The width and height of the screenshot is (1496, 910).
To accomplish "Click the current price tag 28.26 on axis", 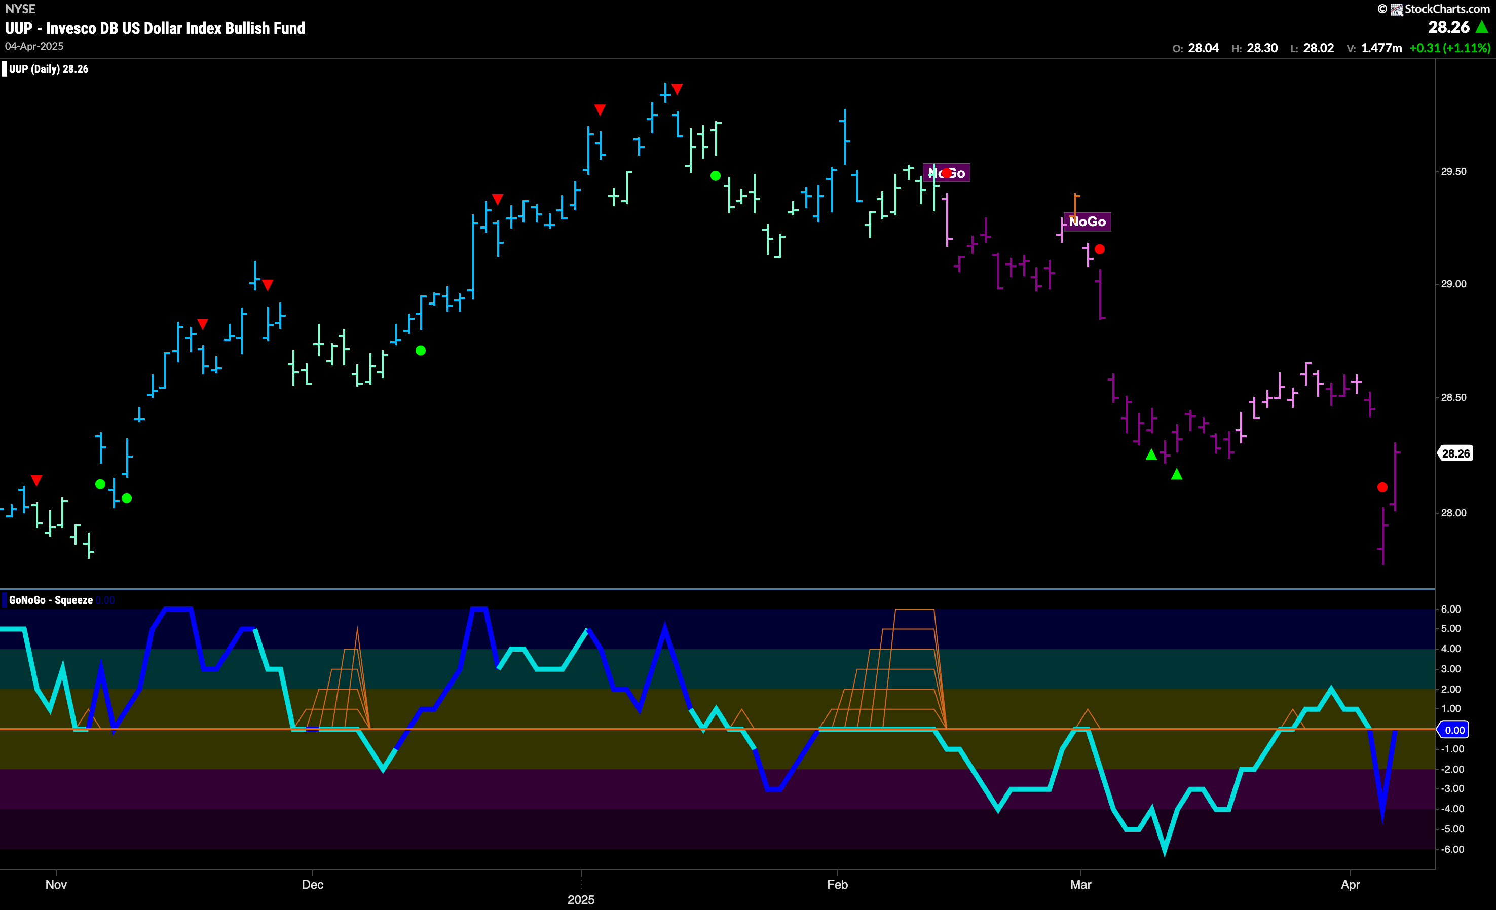I will tap(1456, 453).
